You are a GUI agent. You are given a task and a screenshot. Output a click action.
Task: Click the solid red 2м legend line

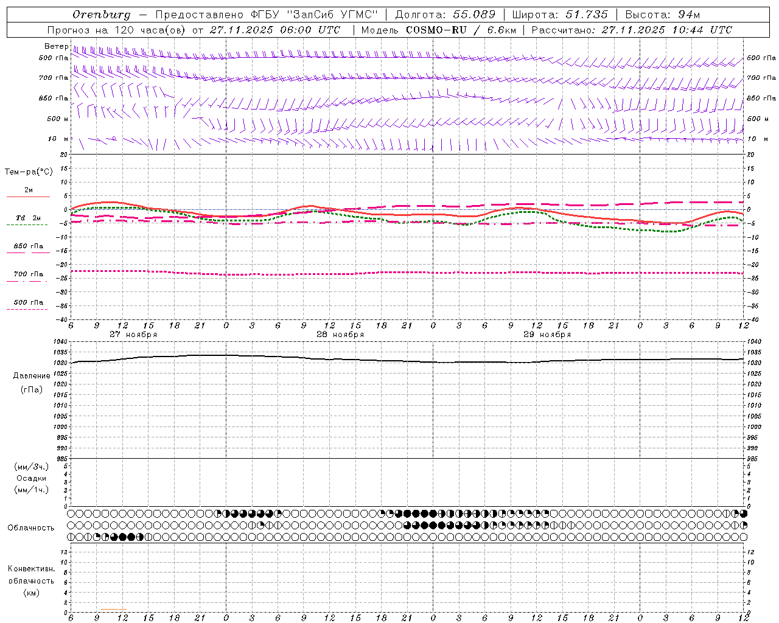(x=28, y=197)
